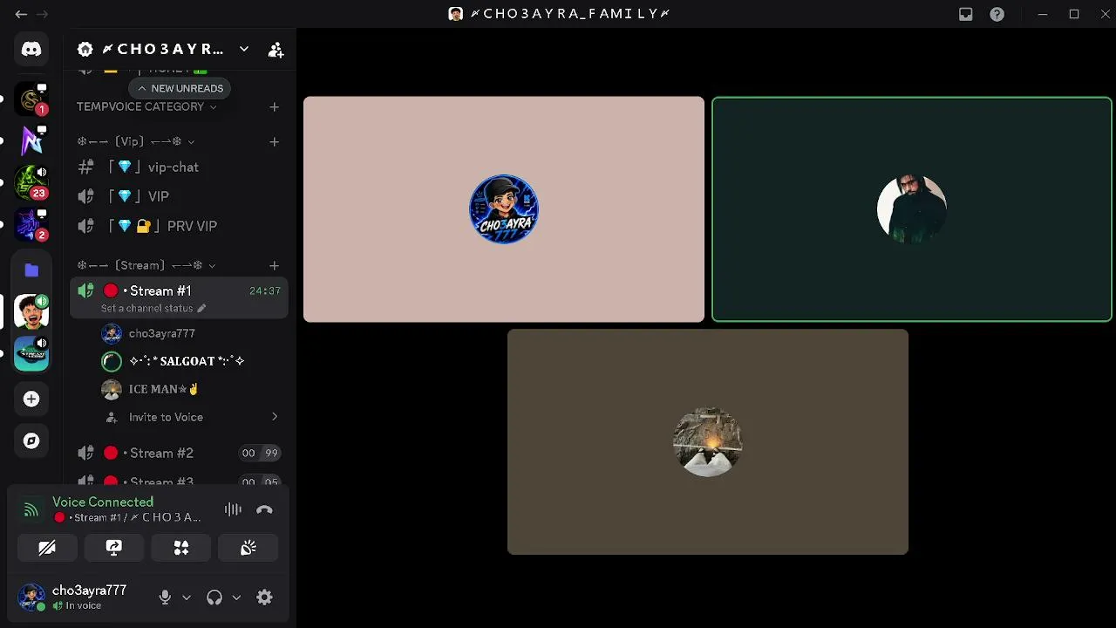Mute your microphone
1116x628 pixels.
coord(165,597)
